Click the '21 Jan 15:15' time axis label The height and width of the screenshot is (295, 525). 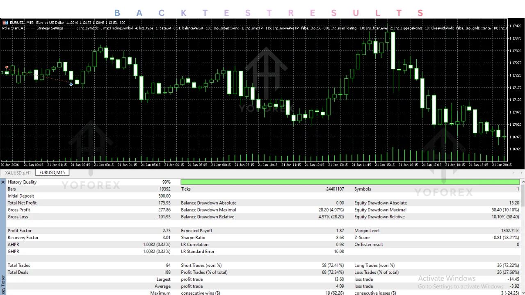pos(385,165)
